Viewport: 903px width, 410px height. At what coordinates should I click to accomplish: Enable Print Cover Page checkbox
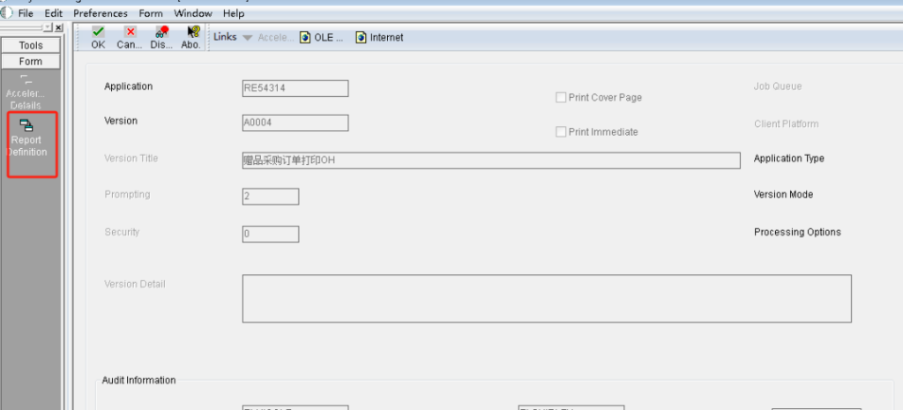(560, 97)
